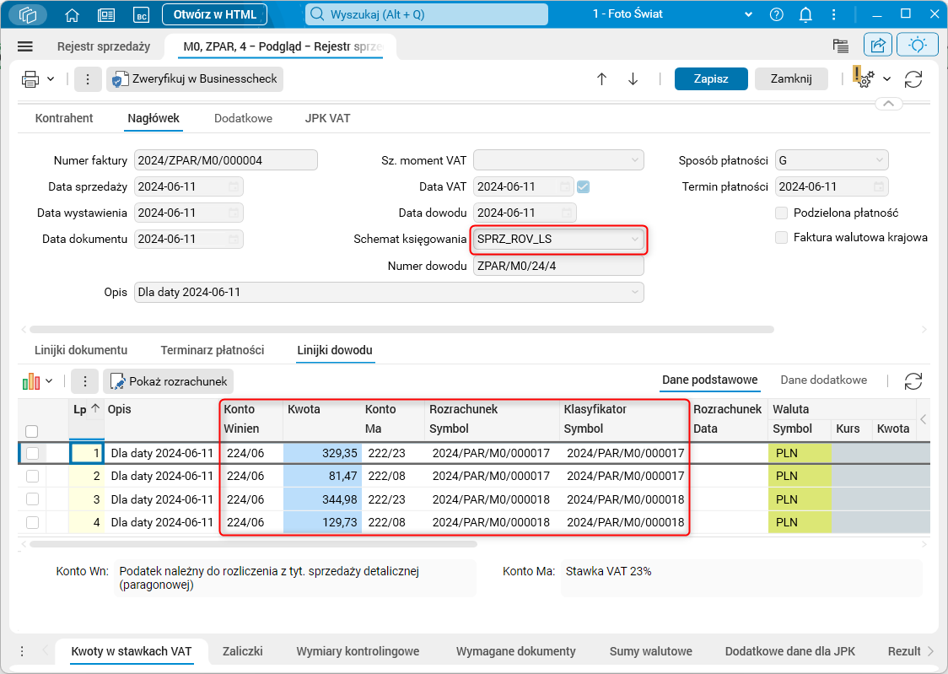The width and height of the screenshot is (948, 674).
Task: Open the news panel icon in title bar
Action: (x=106, y=14)
